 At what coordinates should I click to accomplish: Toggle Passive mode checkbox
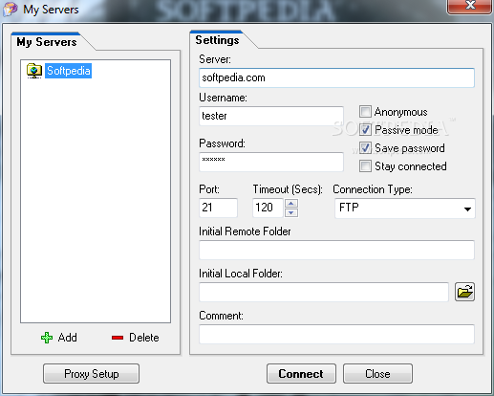[365, 130]
